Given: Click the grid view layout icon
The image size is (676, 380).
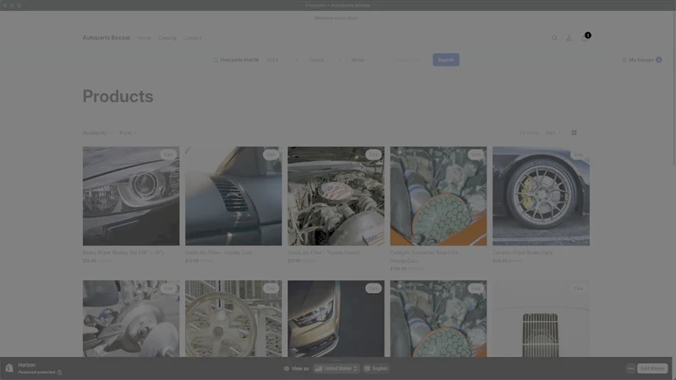Looking at the screenshot, I should point(575,133).
